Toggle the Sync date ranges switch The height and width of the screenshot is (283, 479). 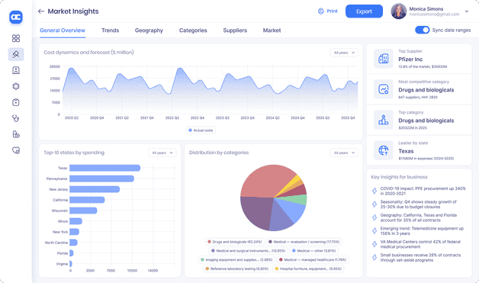(x=423, y=30)
